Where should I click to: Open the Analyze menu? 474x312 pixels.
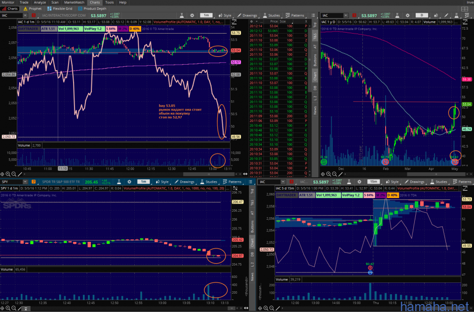[40, 2]
